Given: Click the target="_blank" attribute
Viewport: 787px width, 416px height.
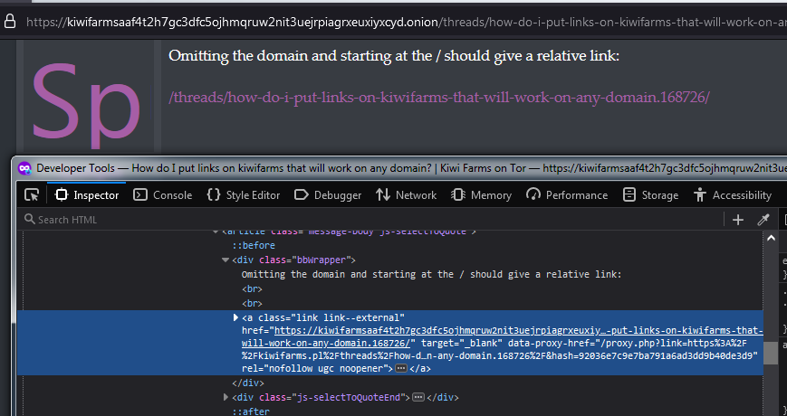Looking at the screenshot, I should tap(462, 344).
